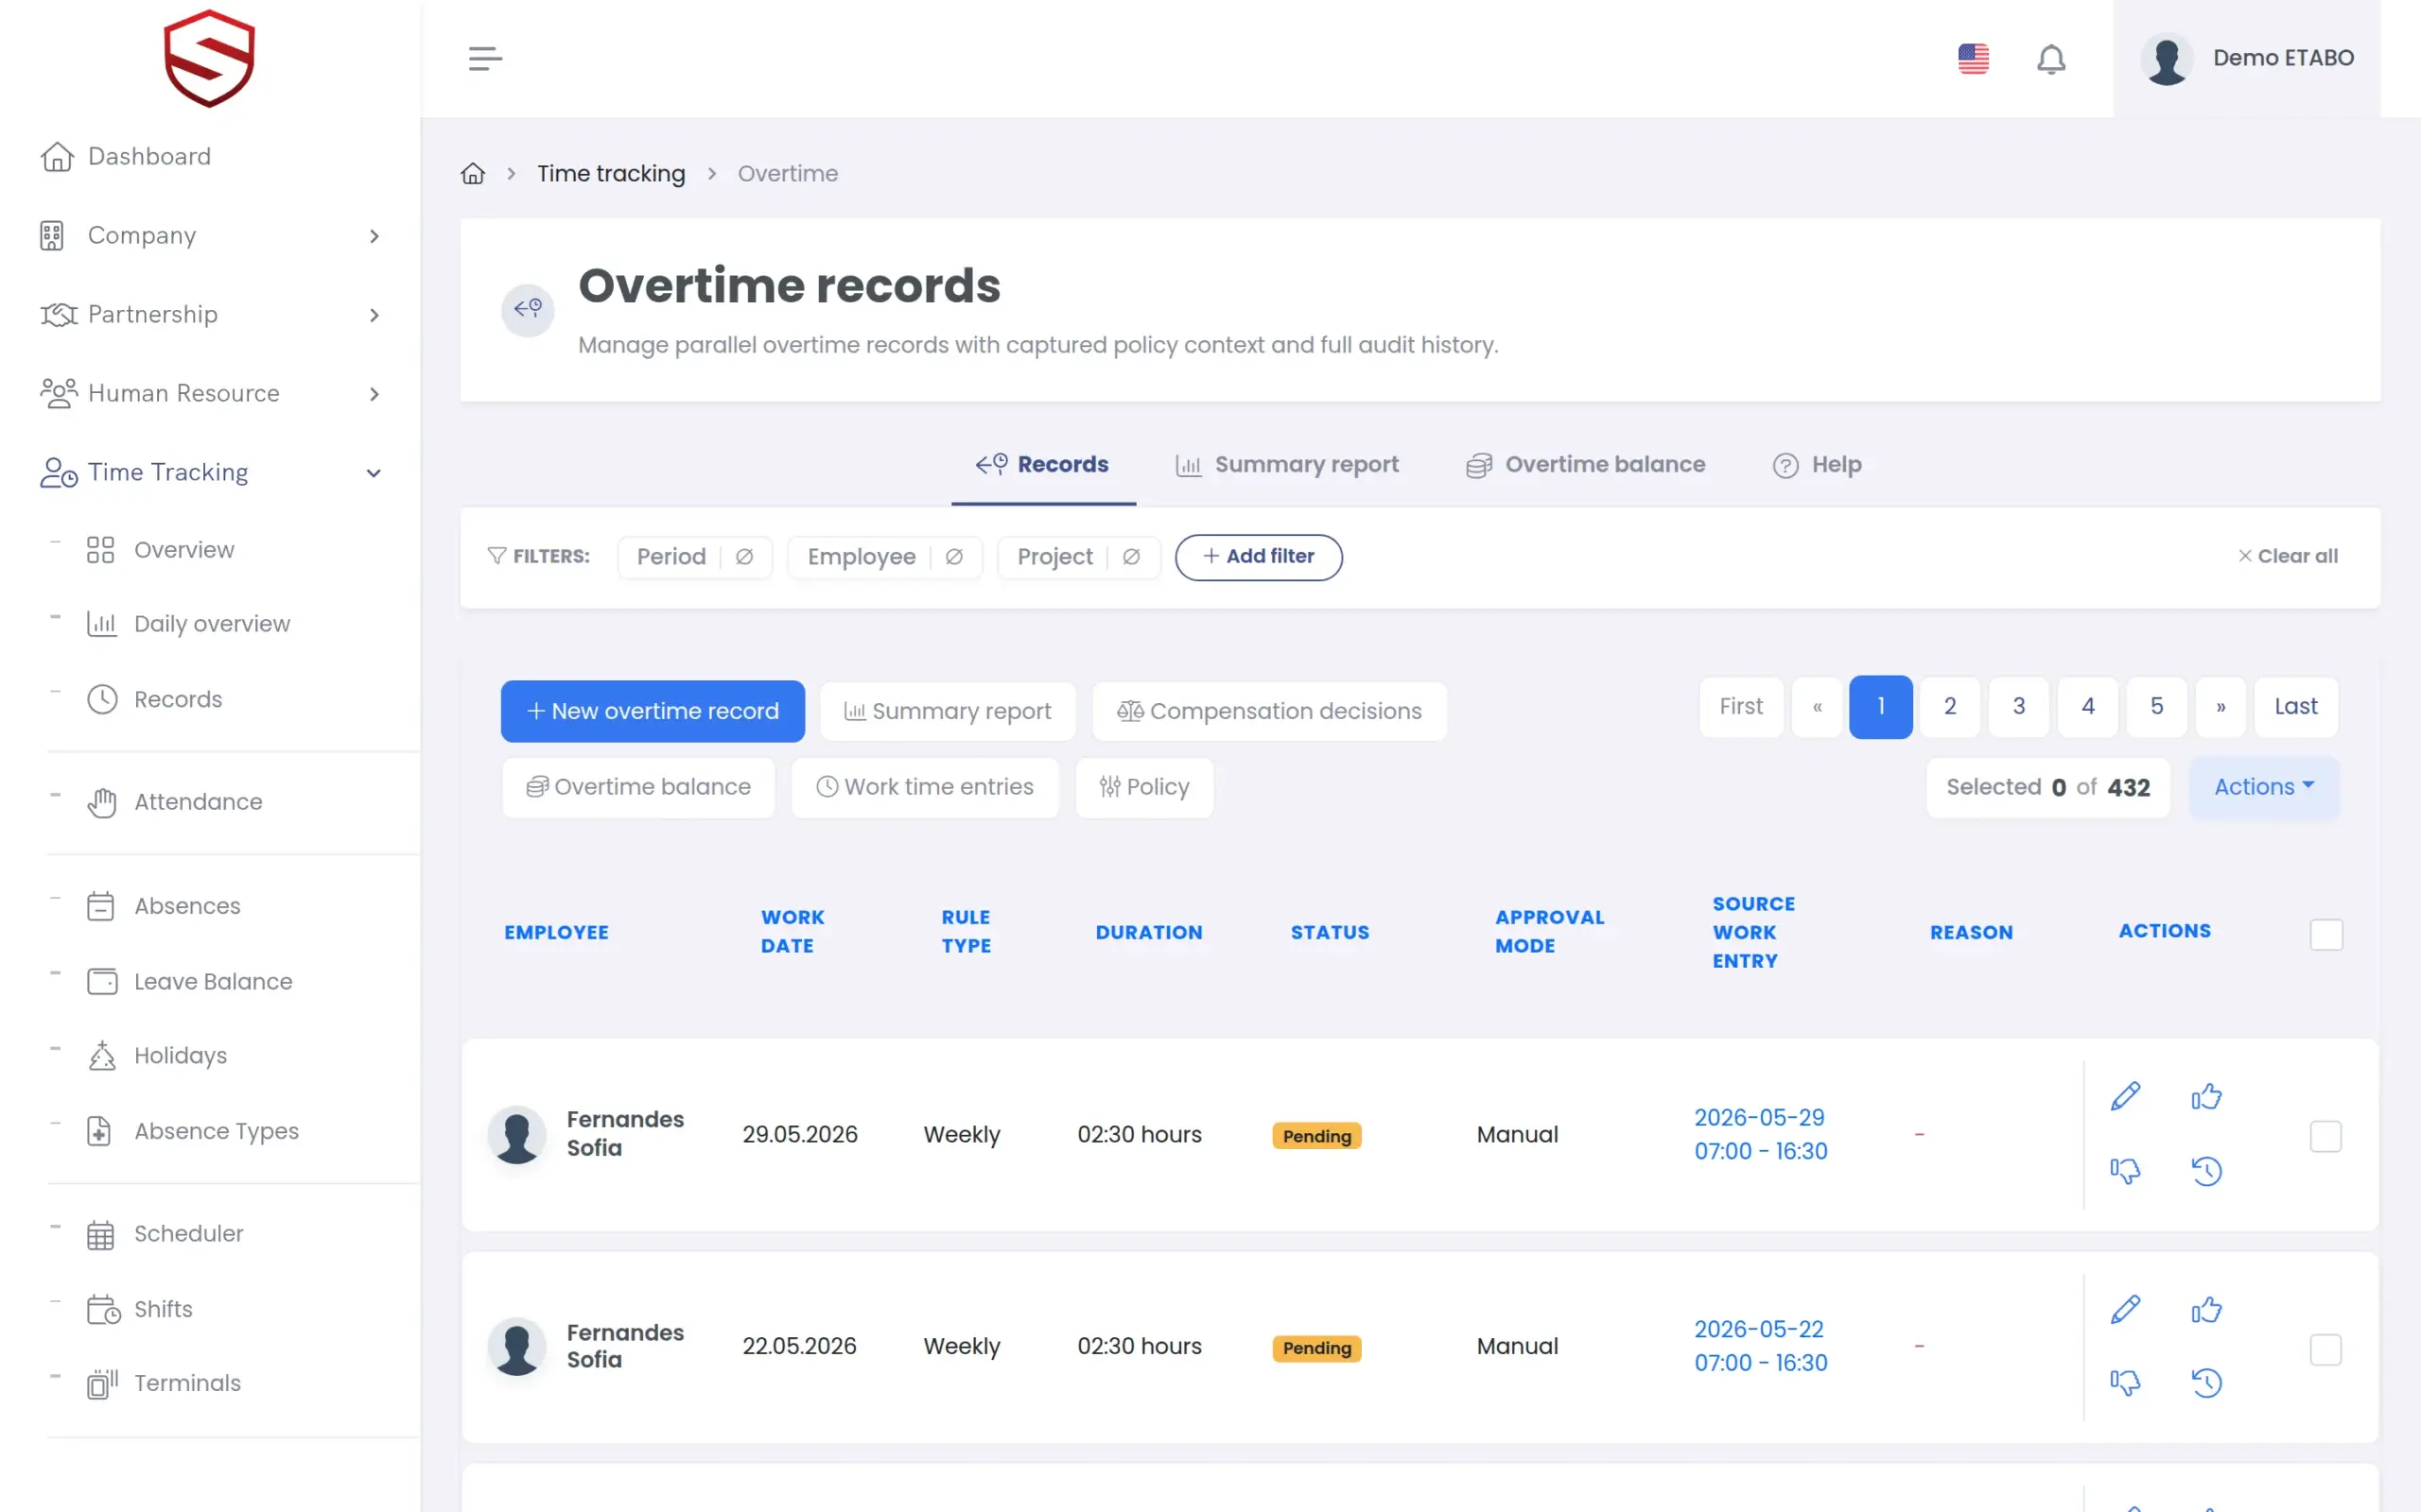Approve the 22.05.2026 record with thumbs up

pos(2206,1309)
